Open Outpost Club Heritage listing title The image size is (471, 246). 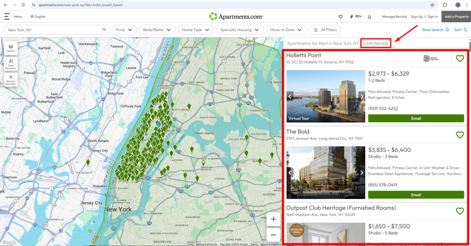coord(341,208)
